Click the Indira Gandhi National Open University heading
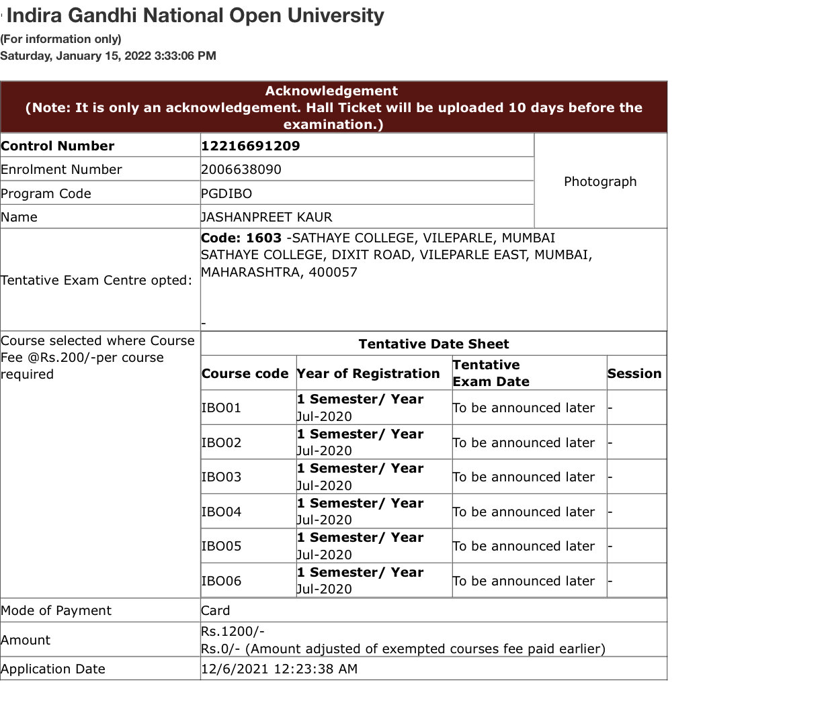 tap(196, 15)
